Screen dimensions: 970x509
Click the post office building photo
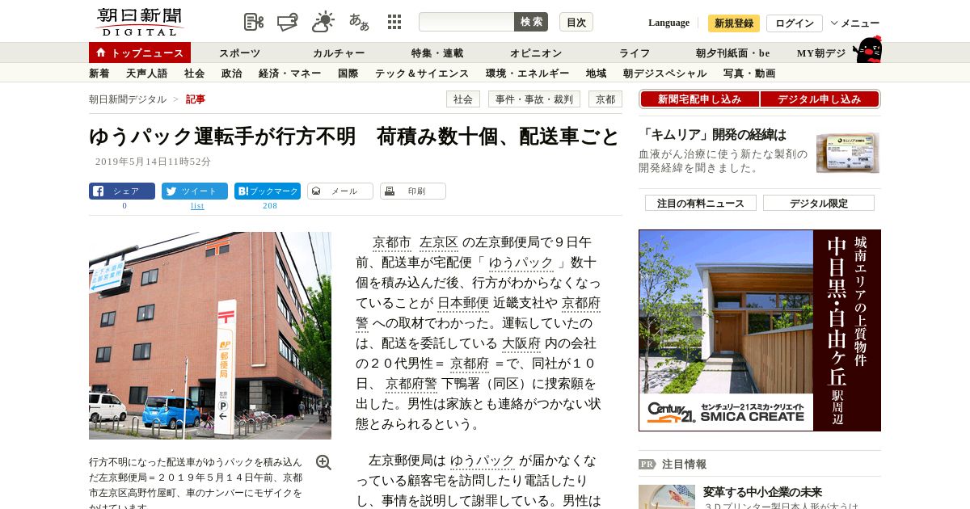(x=210, y=335)
